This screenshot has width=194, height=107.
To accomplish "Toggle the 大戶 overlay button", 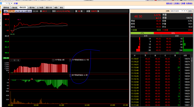I will [x=9, y=11].
